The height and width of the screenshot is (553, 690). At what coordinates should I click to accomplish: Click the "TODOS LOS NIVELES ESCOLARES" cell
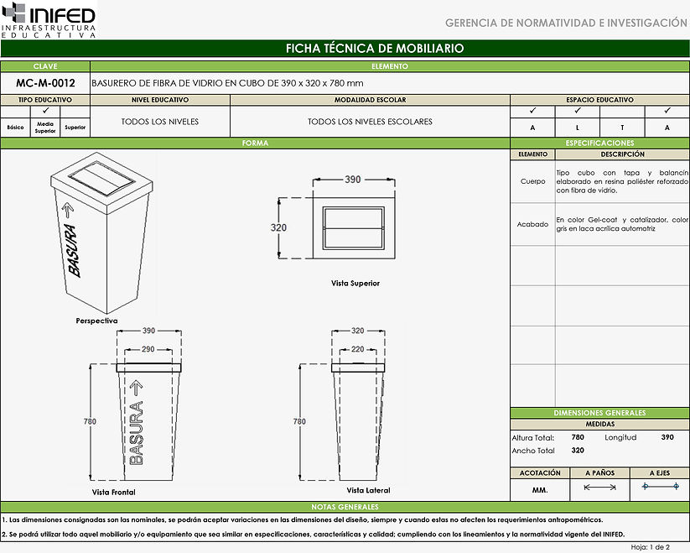370,122
